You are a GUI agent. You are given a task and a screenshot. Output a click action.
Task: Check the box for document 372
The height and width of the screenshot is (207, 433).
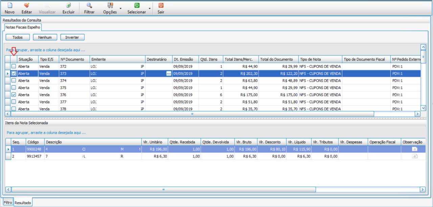pos(14,67)
